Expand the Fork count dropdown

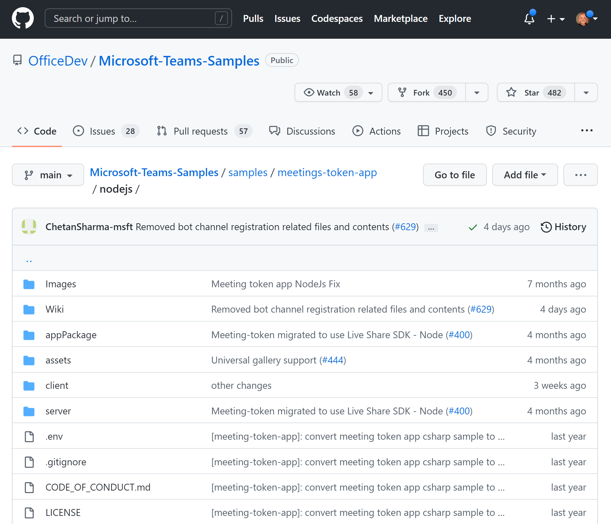coord(475,92)
